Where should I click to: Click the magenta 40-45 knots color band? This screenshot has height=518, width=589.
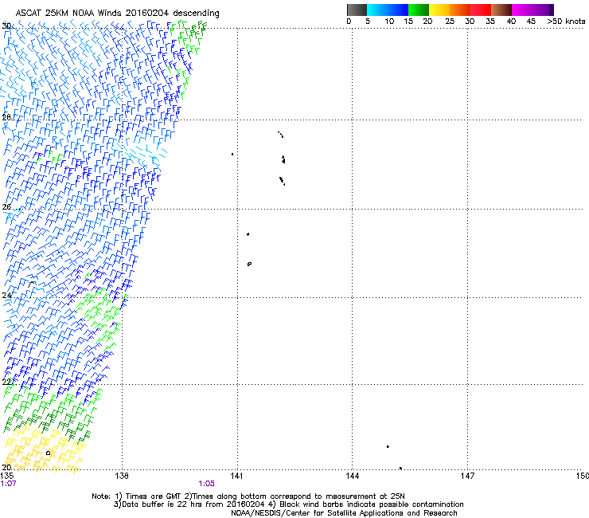[522, 10]
